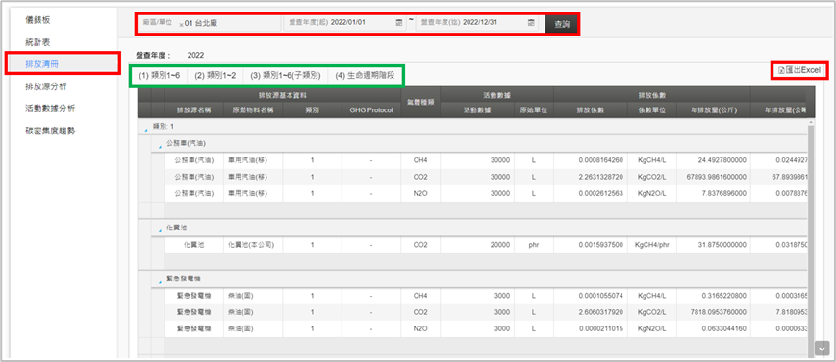
Task: Click the scroll-down arrow at table corner
Action: pyautogui.click(x=822, y=349)
